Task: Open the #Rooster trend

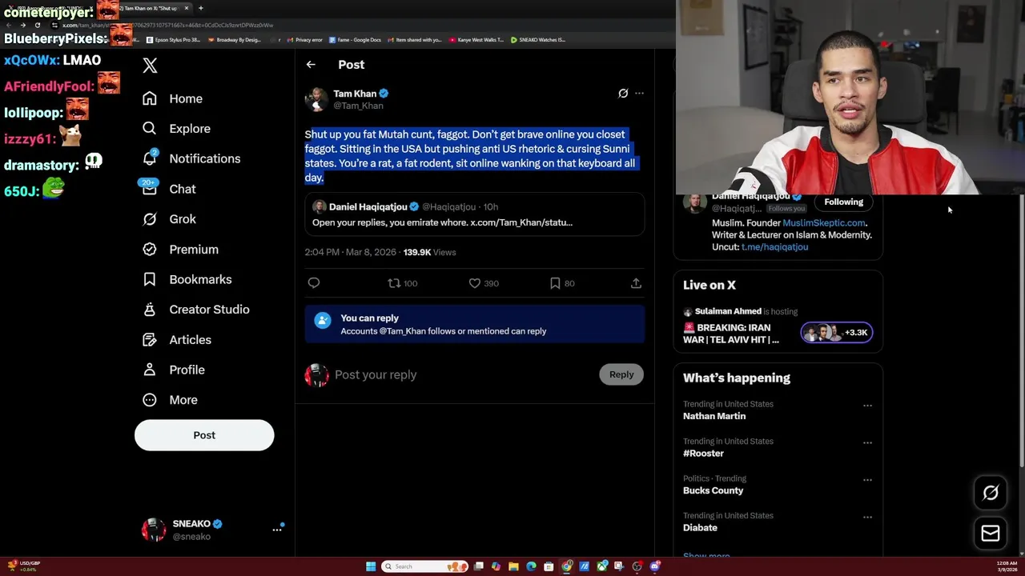Action: pos(703,454)
